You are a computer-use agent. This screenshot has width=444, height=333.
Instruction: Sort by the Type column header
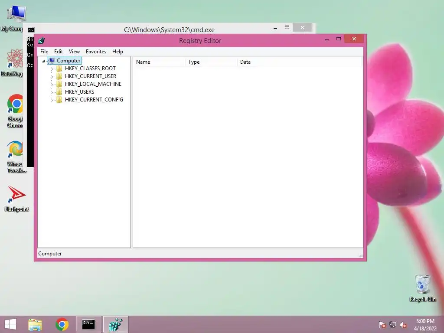[212, 62]
